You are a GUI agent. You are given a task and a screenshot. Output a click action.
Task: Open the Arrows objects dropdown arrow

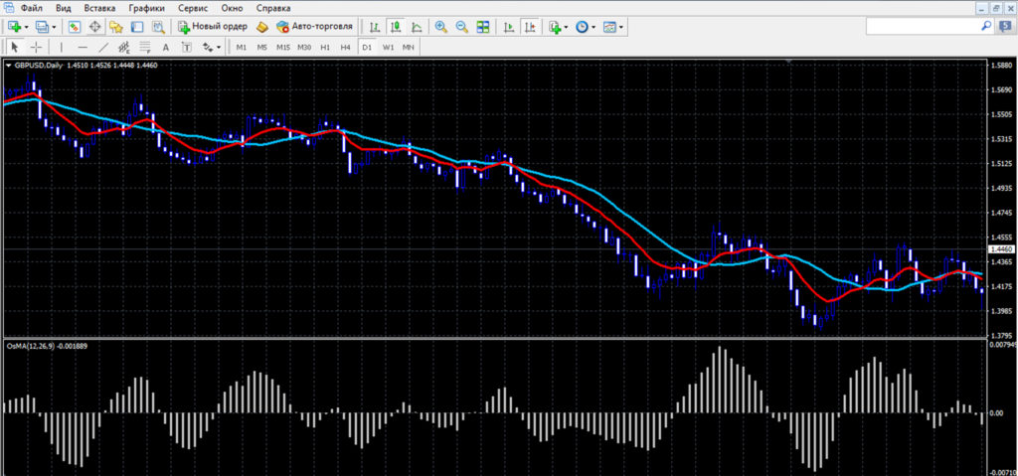pos(219,48)
